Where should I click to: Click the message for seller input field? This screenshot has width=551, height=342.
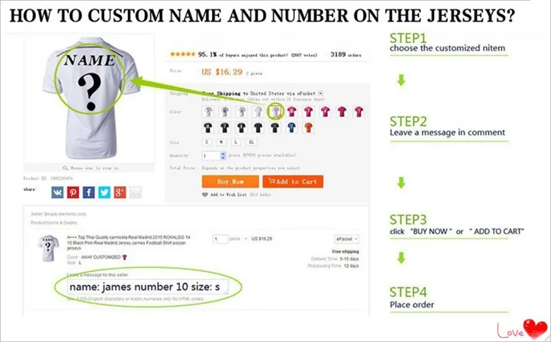click(x=148, y=287)
